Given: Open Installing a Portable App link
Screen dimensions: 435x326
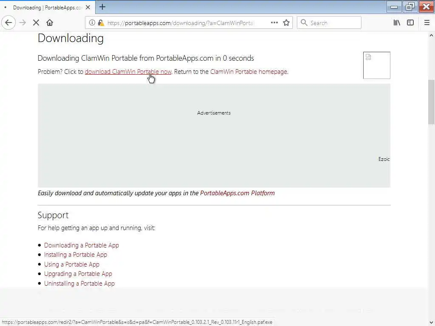Looking at the screenshot, I should [76, 255].
